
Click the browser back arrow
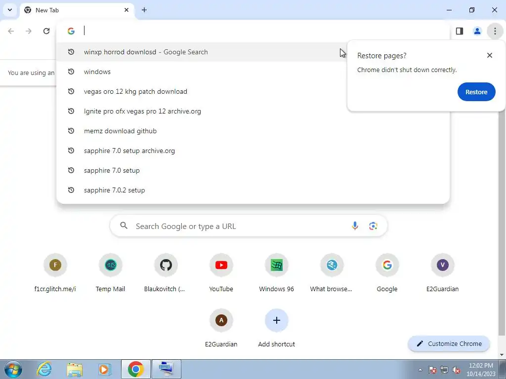click(x=11, y=31)
